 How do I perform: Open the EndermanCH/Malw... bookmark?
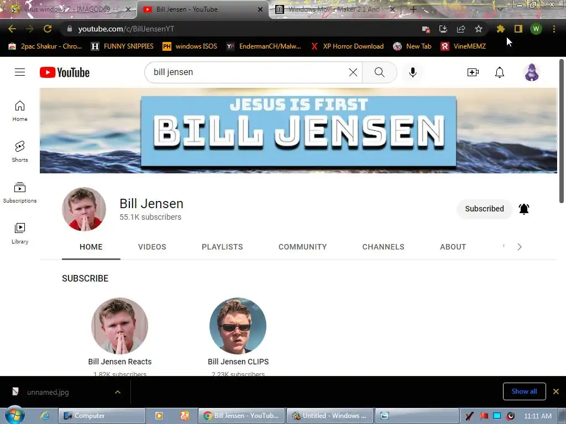(x=264, y=46)
